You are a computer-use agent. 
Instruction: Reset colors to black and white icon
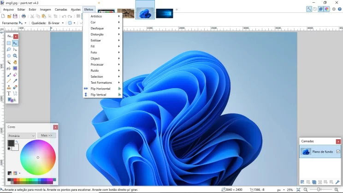[9, 149]
